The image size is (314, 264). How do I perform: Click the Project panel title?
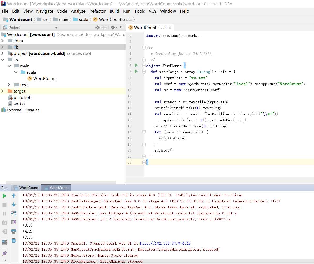click(x=14, y=28)
